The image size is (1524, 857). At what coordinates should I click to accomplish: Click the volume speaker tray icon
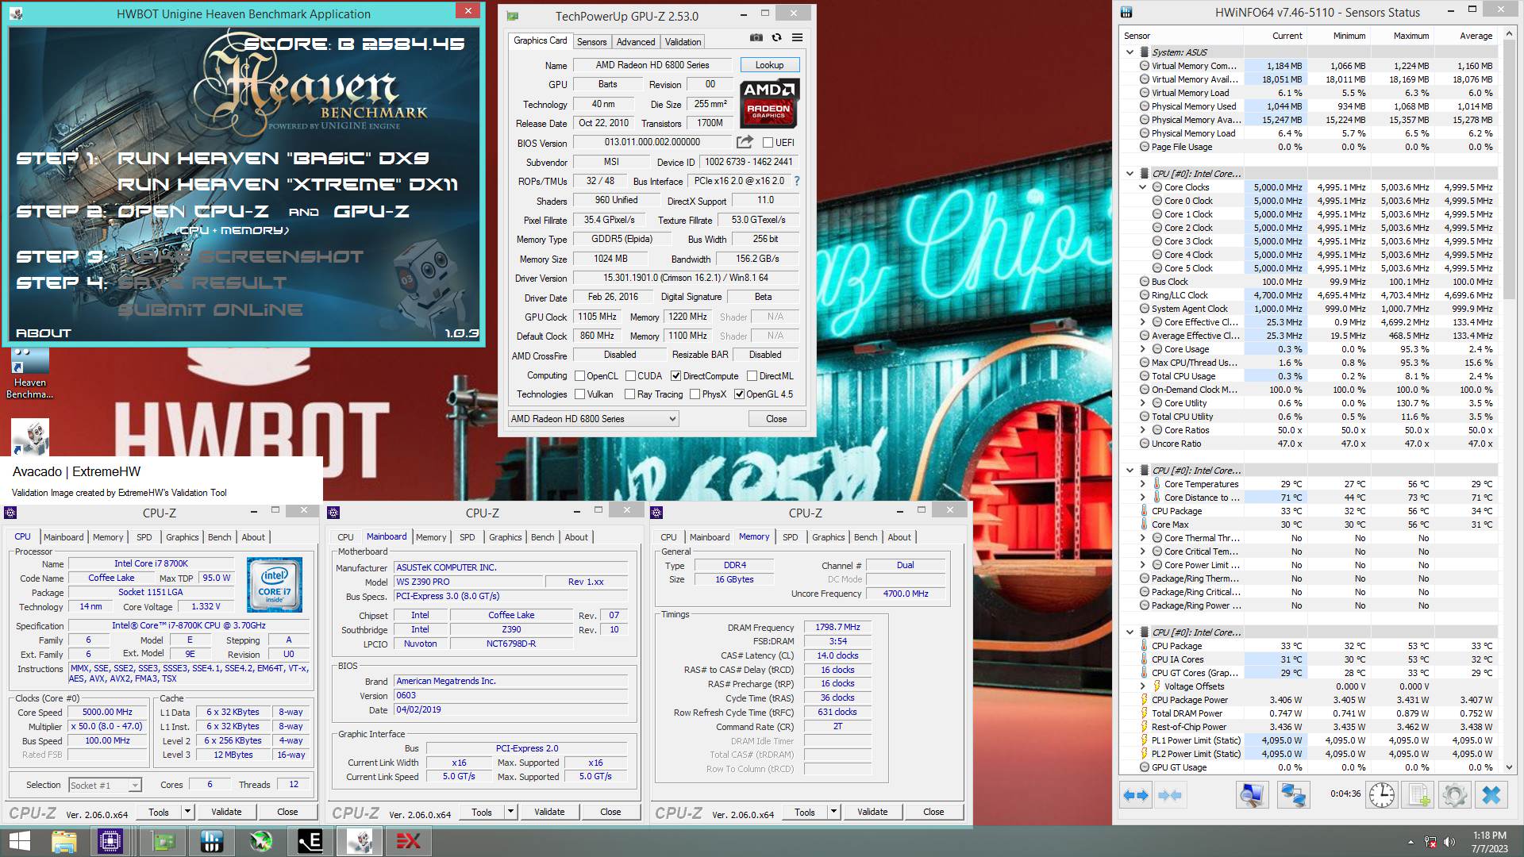click(x=1450, y=842)
